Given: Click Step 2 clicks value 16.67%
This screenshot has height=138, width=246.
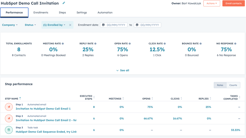Looking at the screenshot, I should 177,119.
